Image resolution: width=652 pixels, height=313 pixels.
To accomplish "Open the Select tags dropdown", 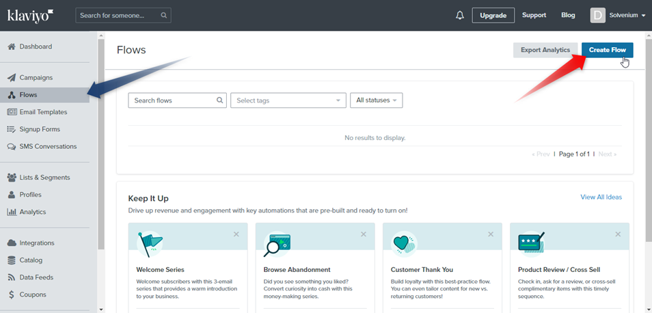I will pos(288,100).
